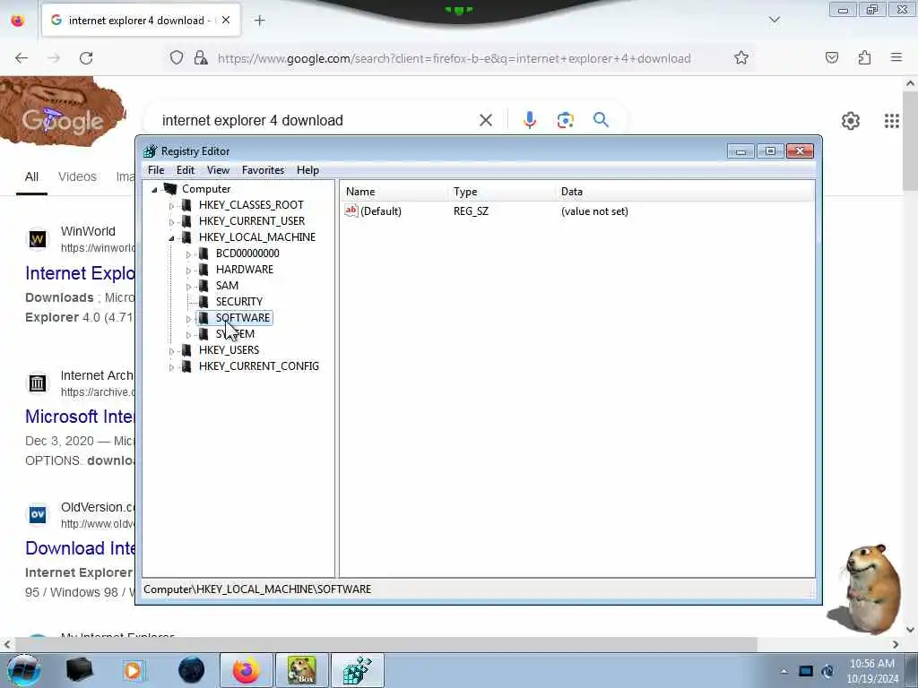Expand HKEY_USERS tree node arrow
This screenshot has width=918, height=688.
[171, 351]
